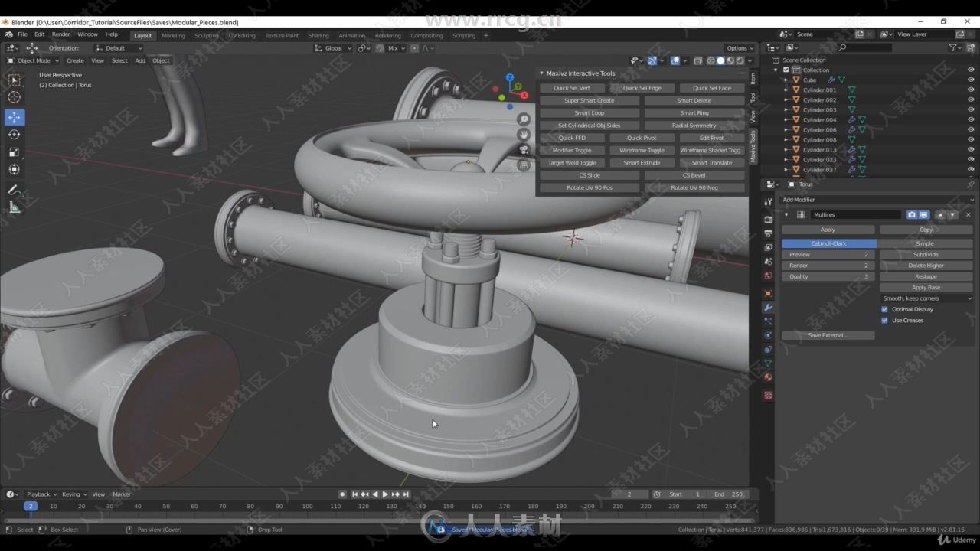980x551 pixels.
Task: Adjust the Quality value field
Action: pos(828,276)
